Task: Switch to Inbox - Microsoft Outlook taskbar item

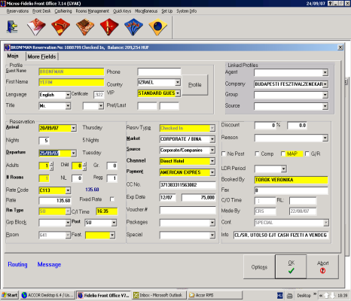Action: pos(159,295)
